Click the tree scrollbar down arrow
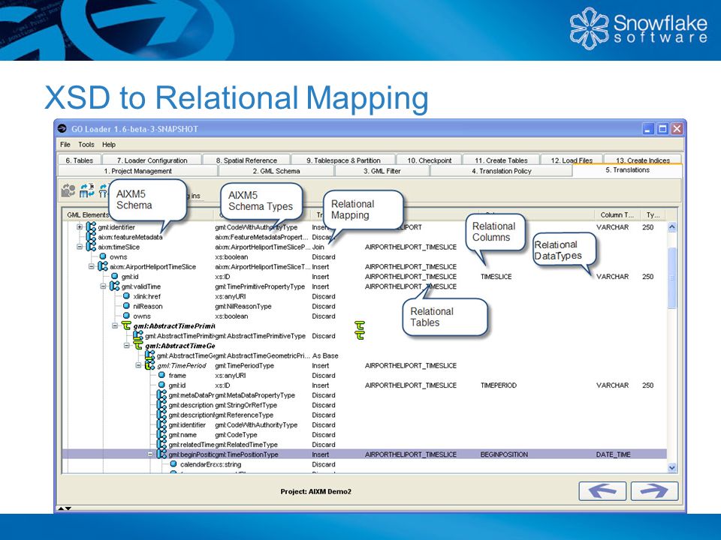 [671, 468]
